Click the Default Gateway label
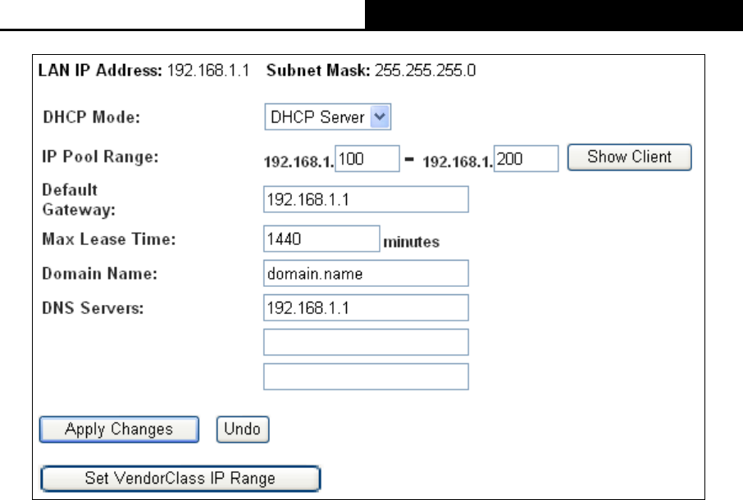This screenshot has width=743, height=500. click(x=79, y=199)
